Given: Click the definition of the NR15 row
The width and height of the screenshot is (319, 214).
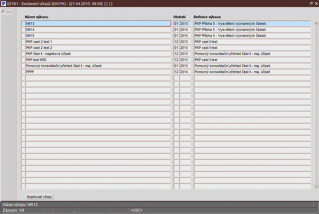Looking at the screenshot, I should click(x=252, y=35).
